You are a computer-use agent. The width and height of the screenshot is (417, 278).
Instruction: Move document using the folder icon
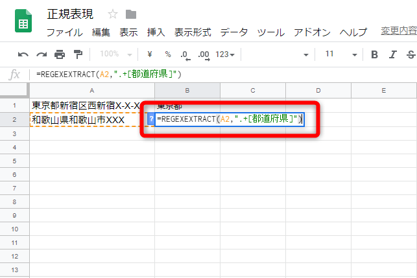(131, 14)
